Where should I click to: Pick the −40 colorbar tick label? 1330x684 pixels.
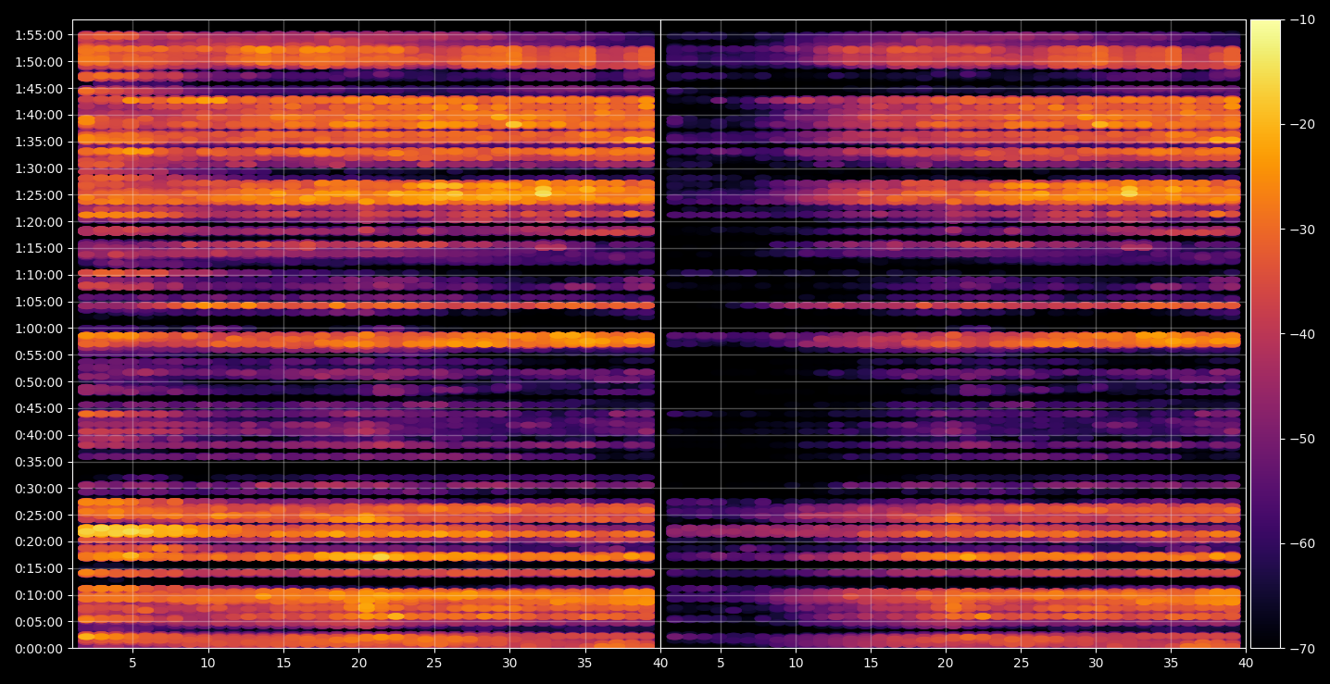[1301, 334]
